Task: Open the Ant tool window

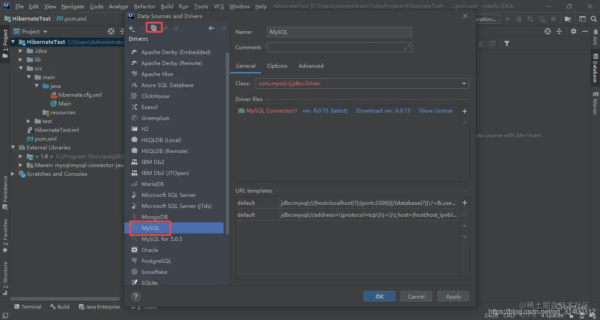Action: [x=595, y=37]
